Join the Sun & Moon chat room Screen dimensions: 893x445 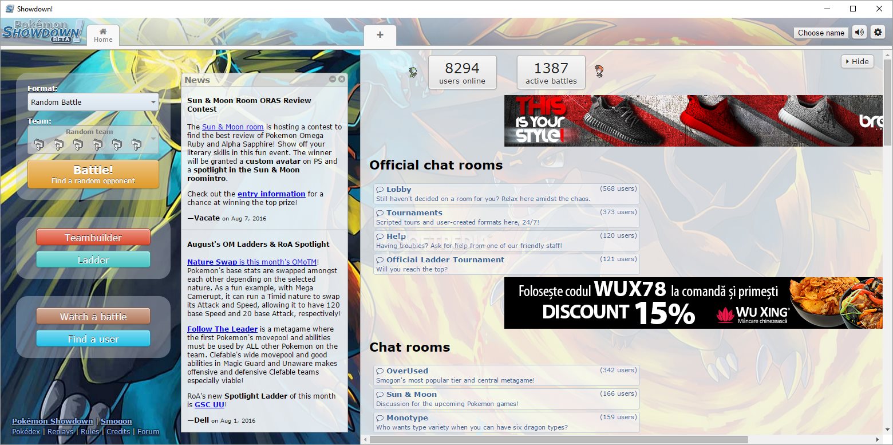pos(507,399)
